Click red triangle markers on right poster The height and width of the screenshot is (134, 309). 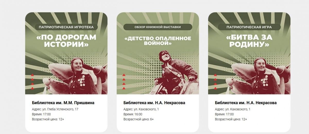(216, 82)
